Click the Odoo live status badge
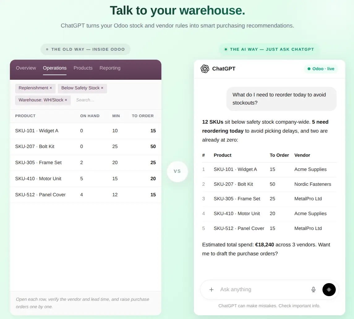This screenshot has height=319, width=354. point(321,69)
